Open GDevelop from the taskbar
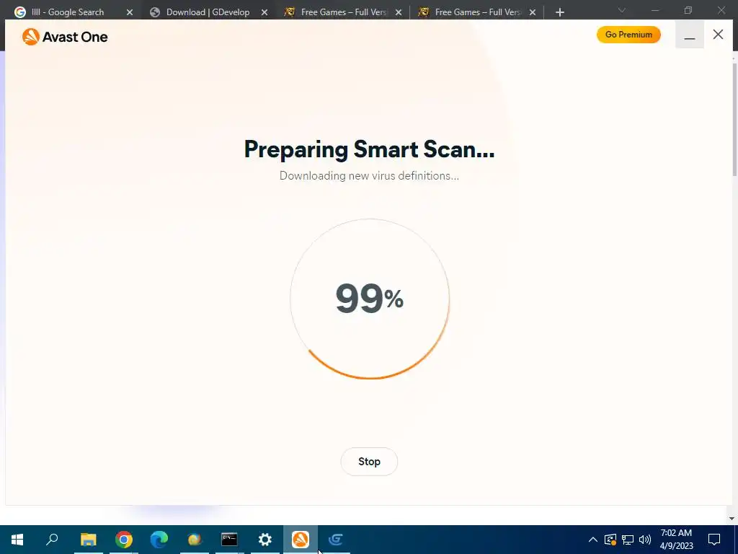738x554 pixels. (x=336, y=540)
